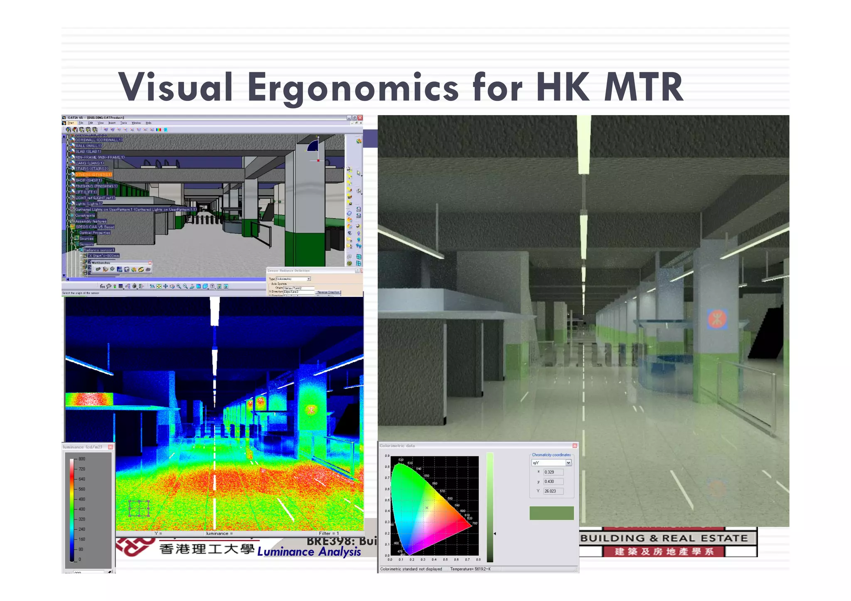Click the x value field 0.329
The width and height of the screenshot is (851, 601).
(x=553, y=472)
